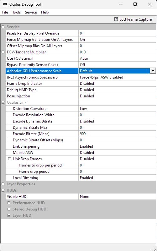Open the Tools menu

pos(16,12)
